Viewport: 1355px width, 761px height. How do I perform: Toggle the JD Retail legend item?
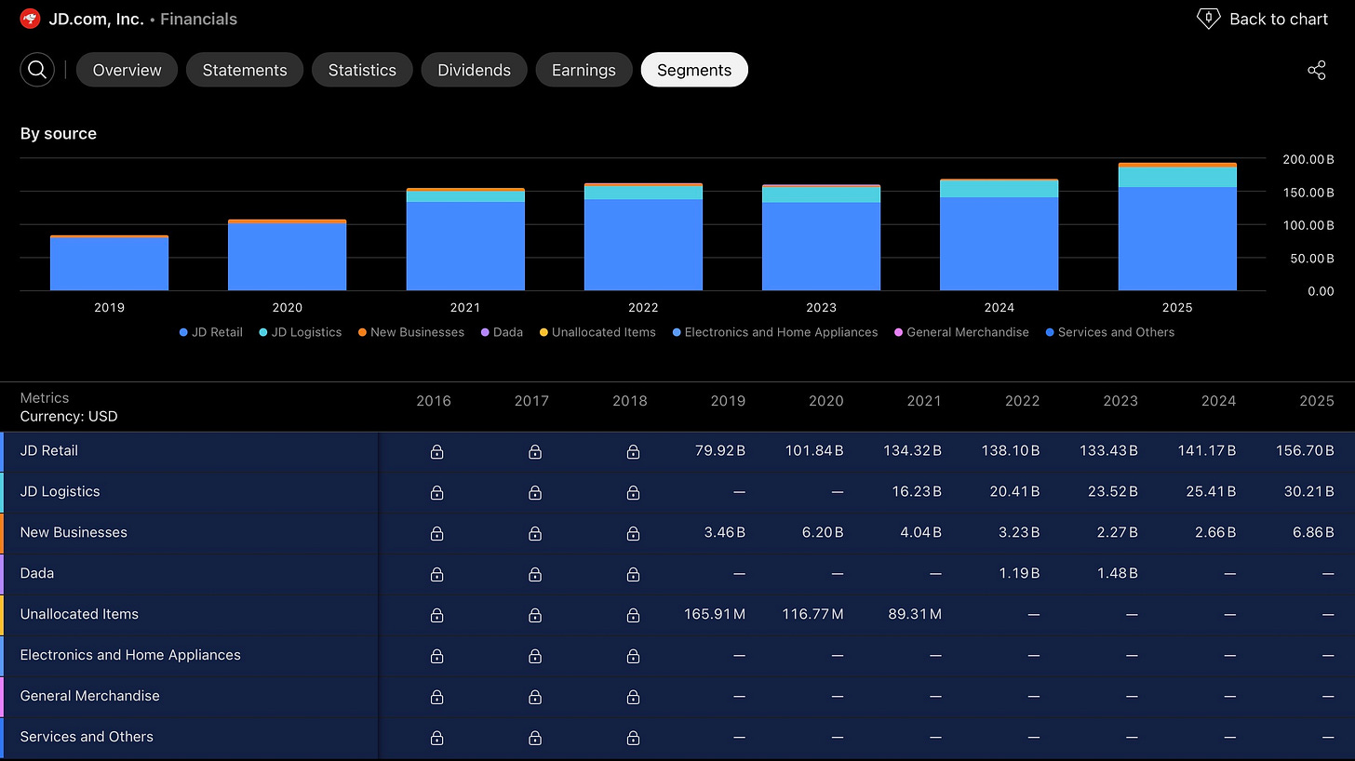coord(210,332)
